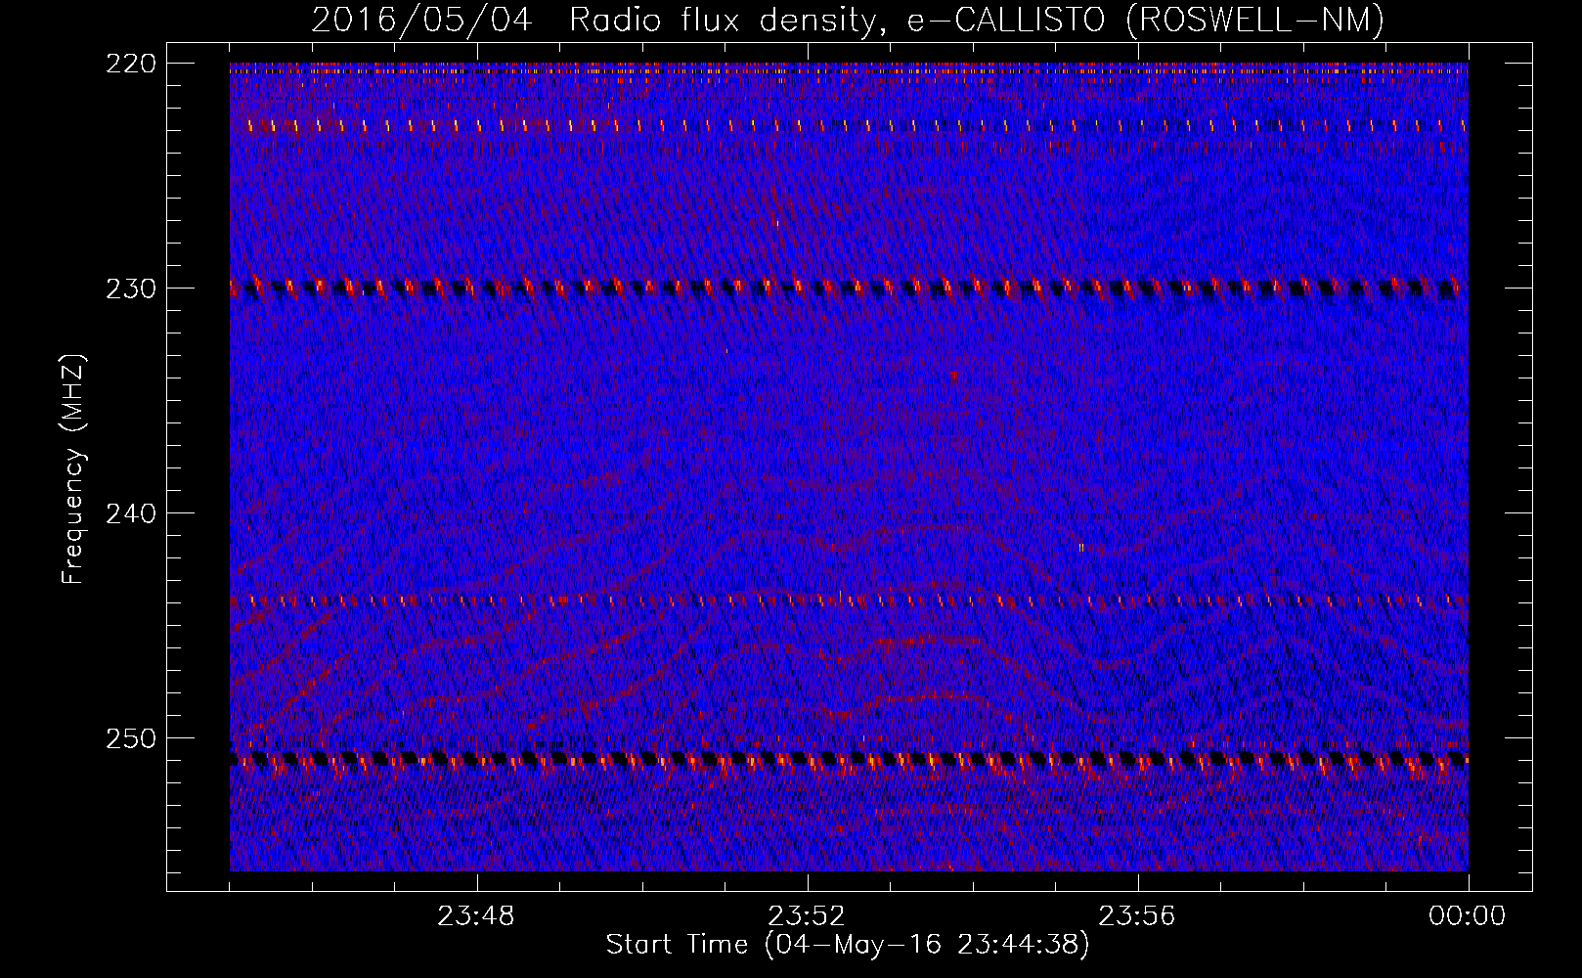Click the frequency tick label '240'

(x=130, y=513)
